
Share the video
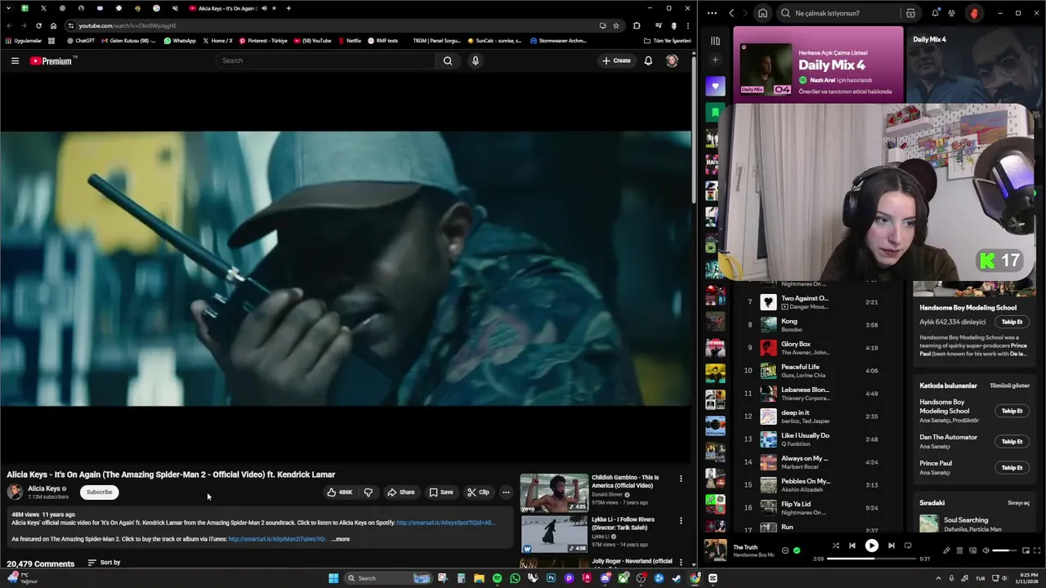[400, 492]
